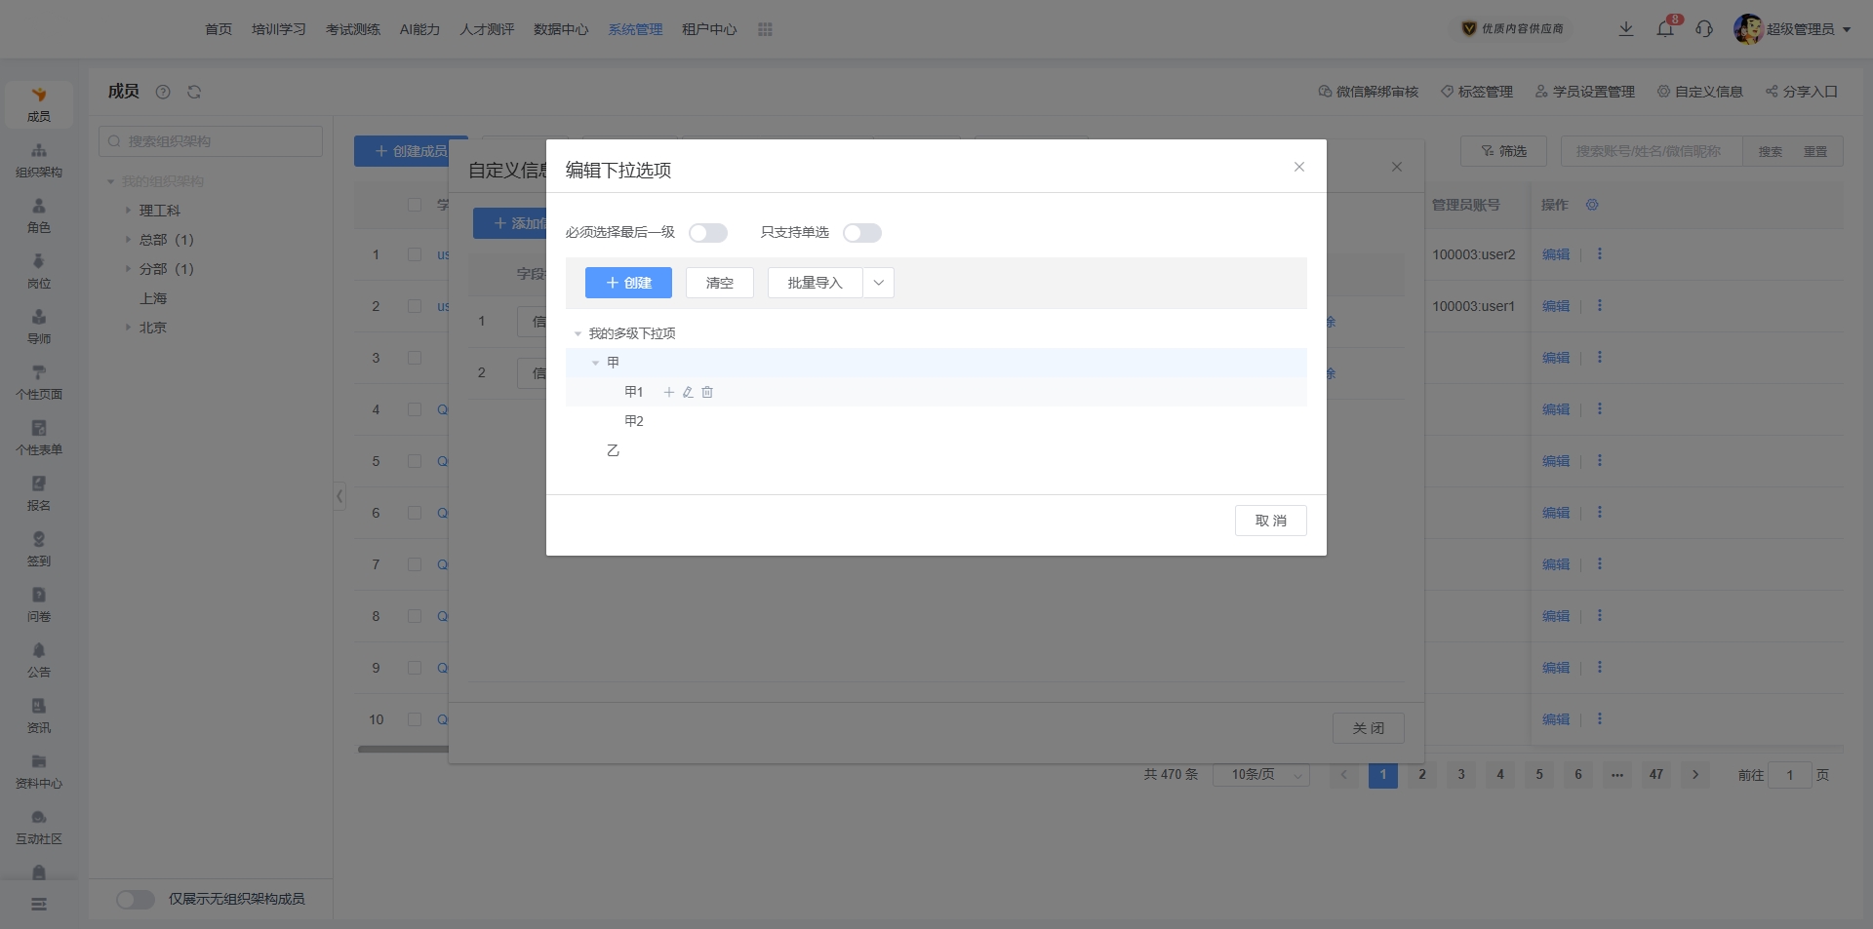Delete 甲1 with the trash icon
Viewport: 1873px width, 929px height.
tap(707, 392)
